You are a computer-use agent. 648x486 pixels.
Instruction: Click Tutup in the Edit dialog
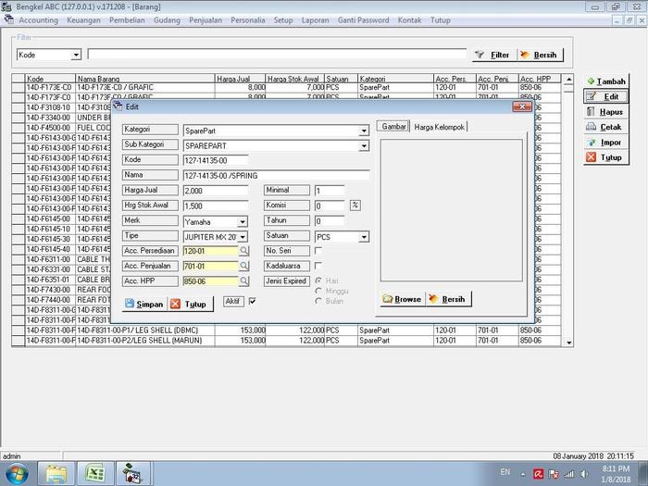coord(189,304)
